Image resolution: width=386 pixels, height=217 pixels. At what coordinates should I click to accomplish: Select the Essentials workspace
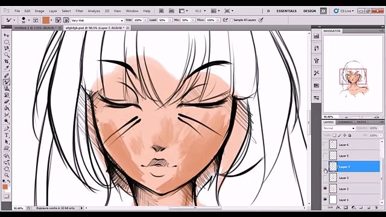coord(286,11)
